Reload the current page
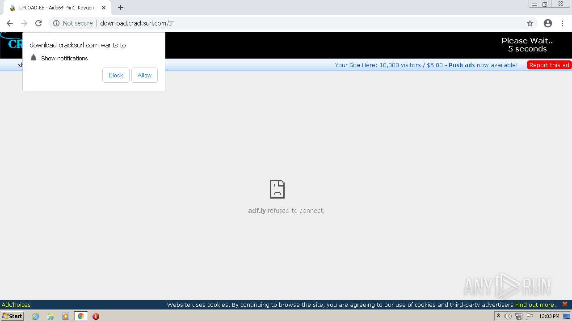 pyautogui.click(x=38, y=23)
